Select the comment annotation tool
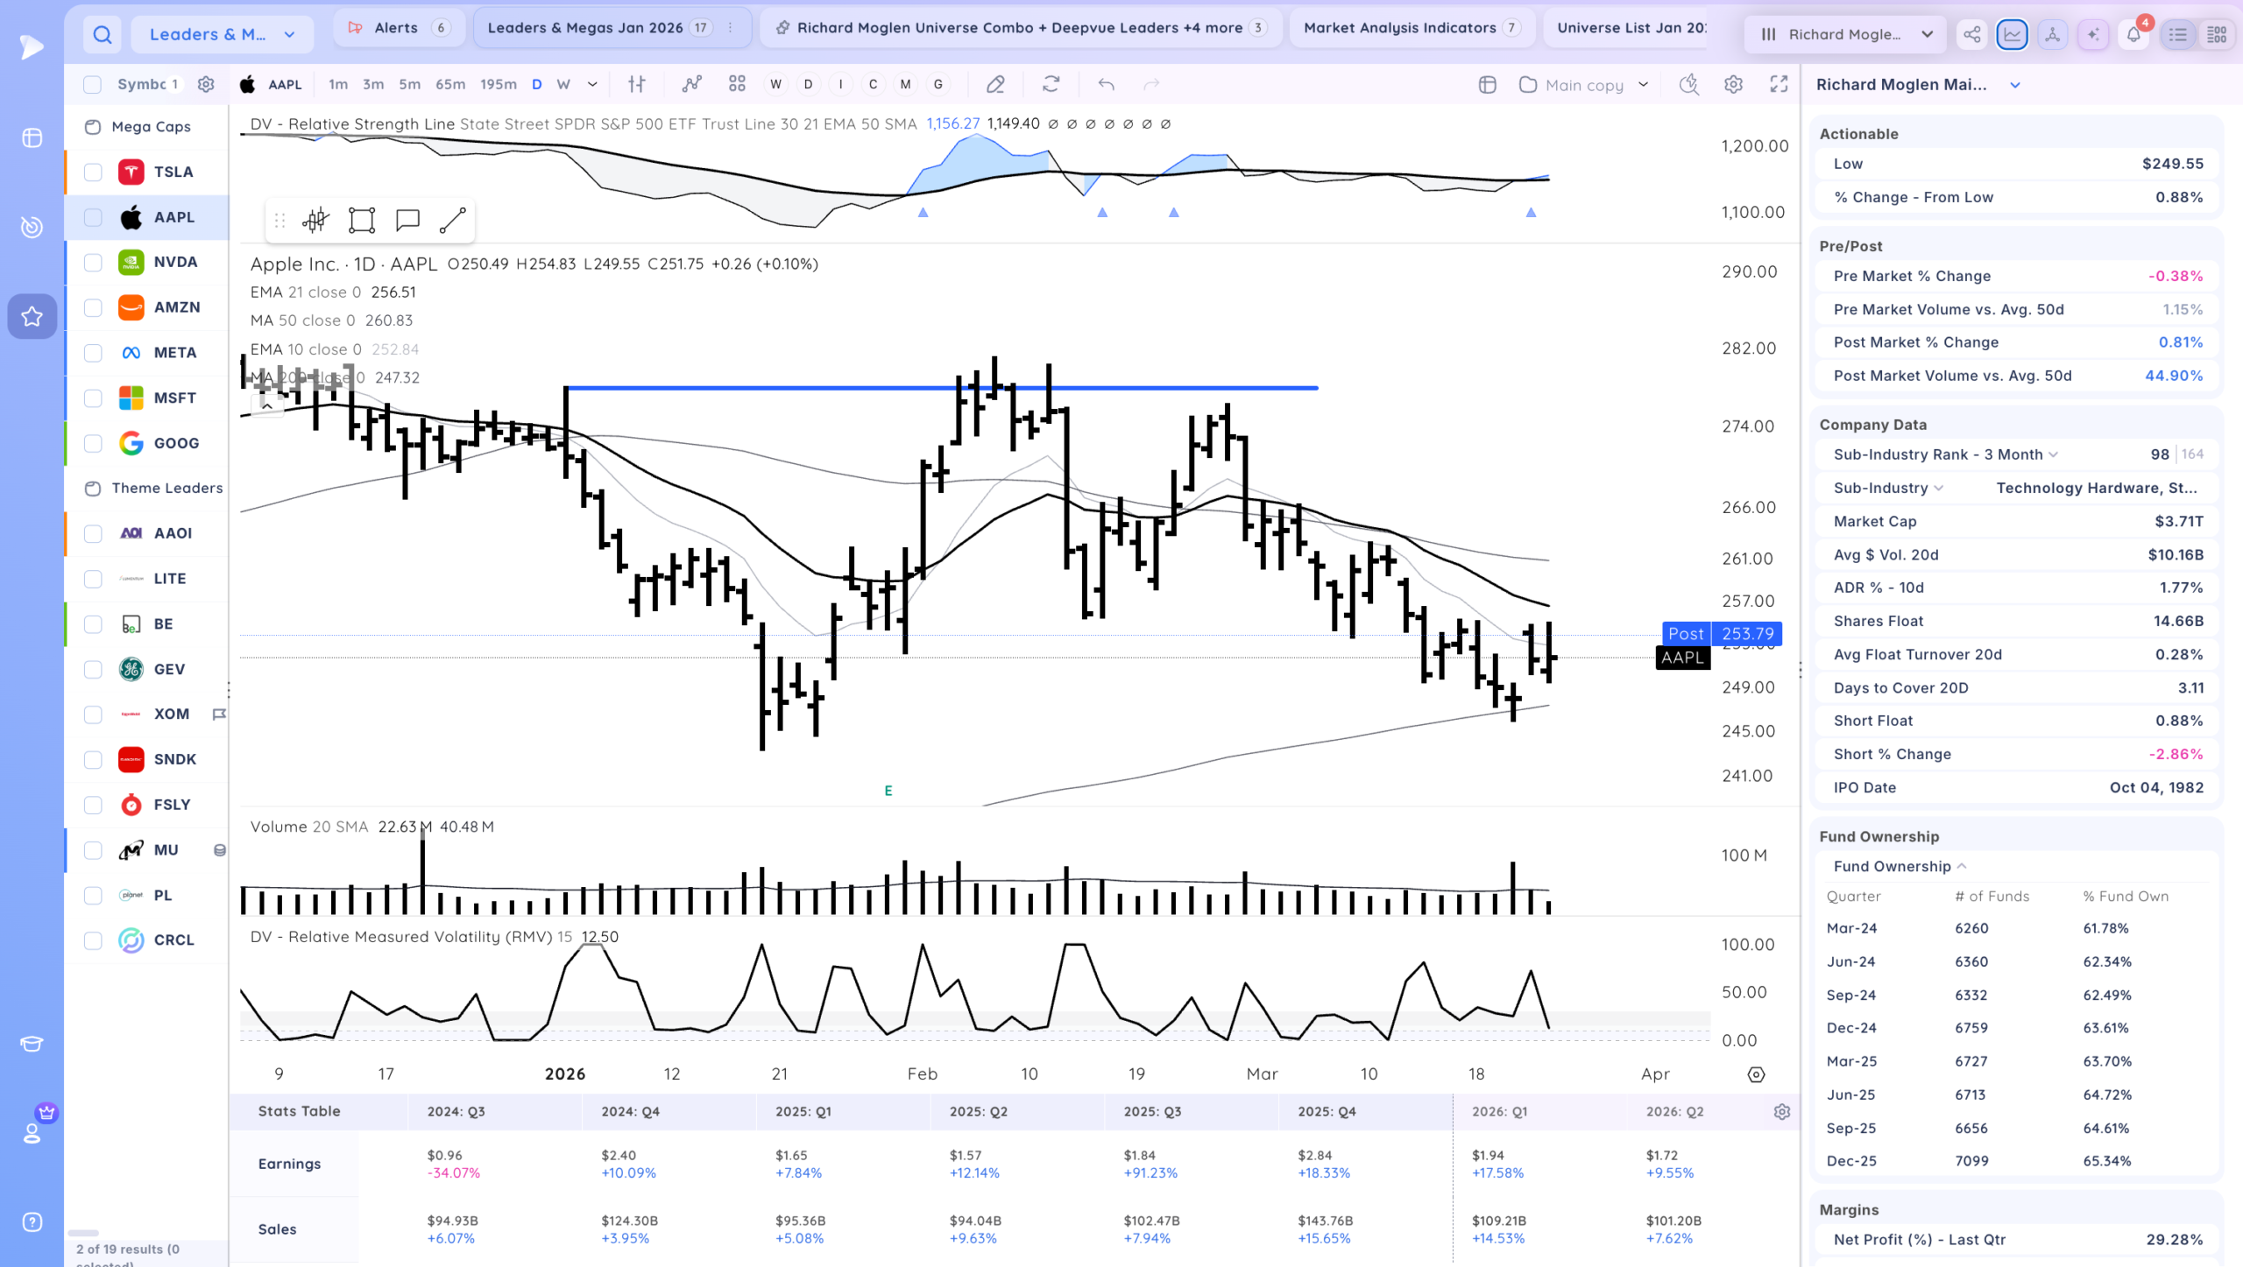The width and height of the screenshot is (2243, 1267). point(407,221)
